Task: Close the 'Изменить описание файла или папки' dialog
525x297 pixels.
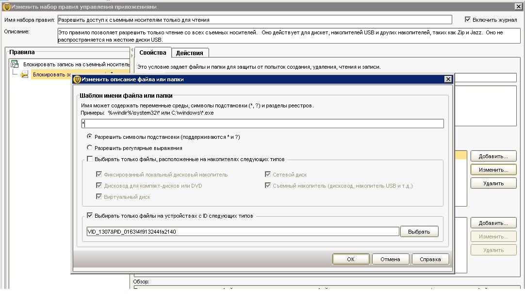Action: click(448, 79)
